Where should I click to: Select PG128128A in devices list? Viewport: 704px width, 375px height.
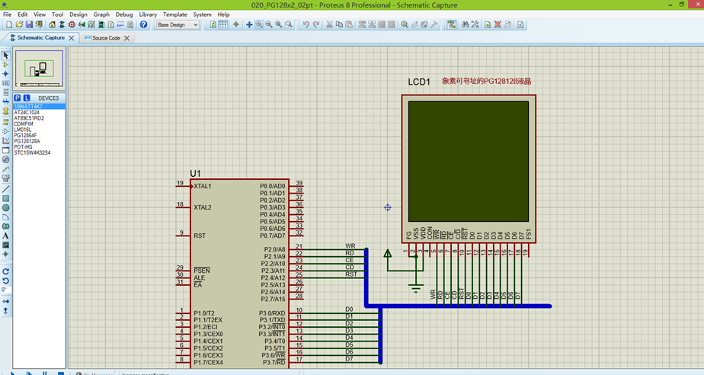(x=39, y=141)
